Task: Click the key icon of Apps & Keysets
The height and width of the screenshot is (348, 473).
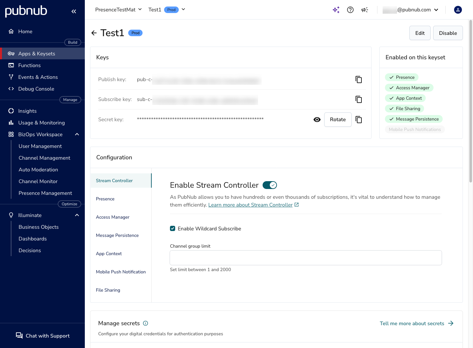Action: tap(11, 53)
